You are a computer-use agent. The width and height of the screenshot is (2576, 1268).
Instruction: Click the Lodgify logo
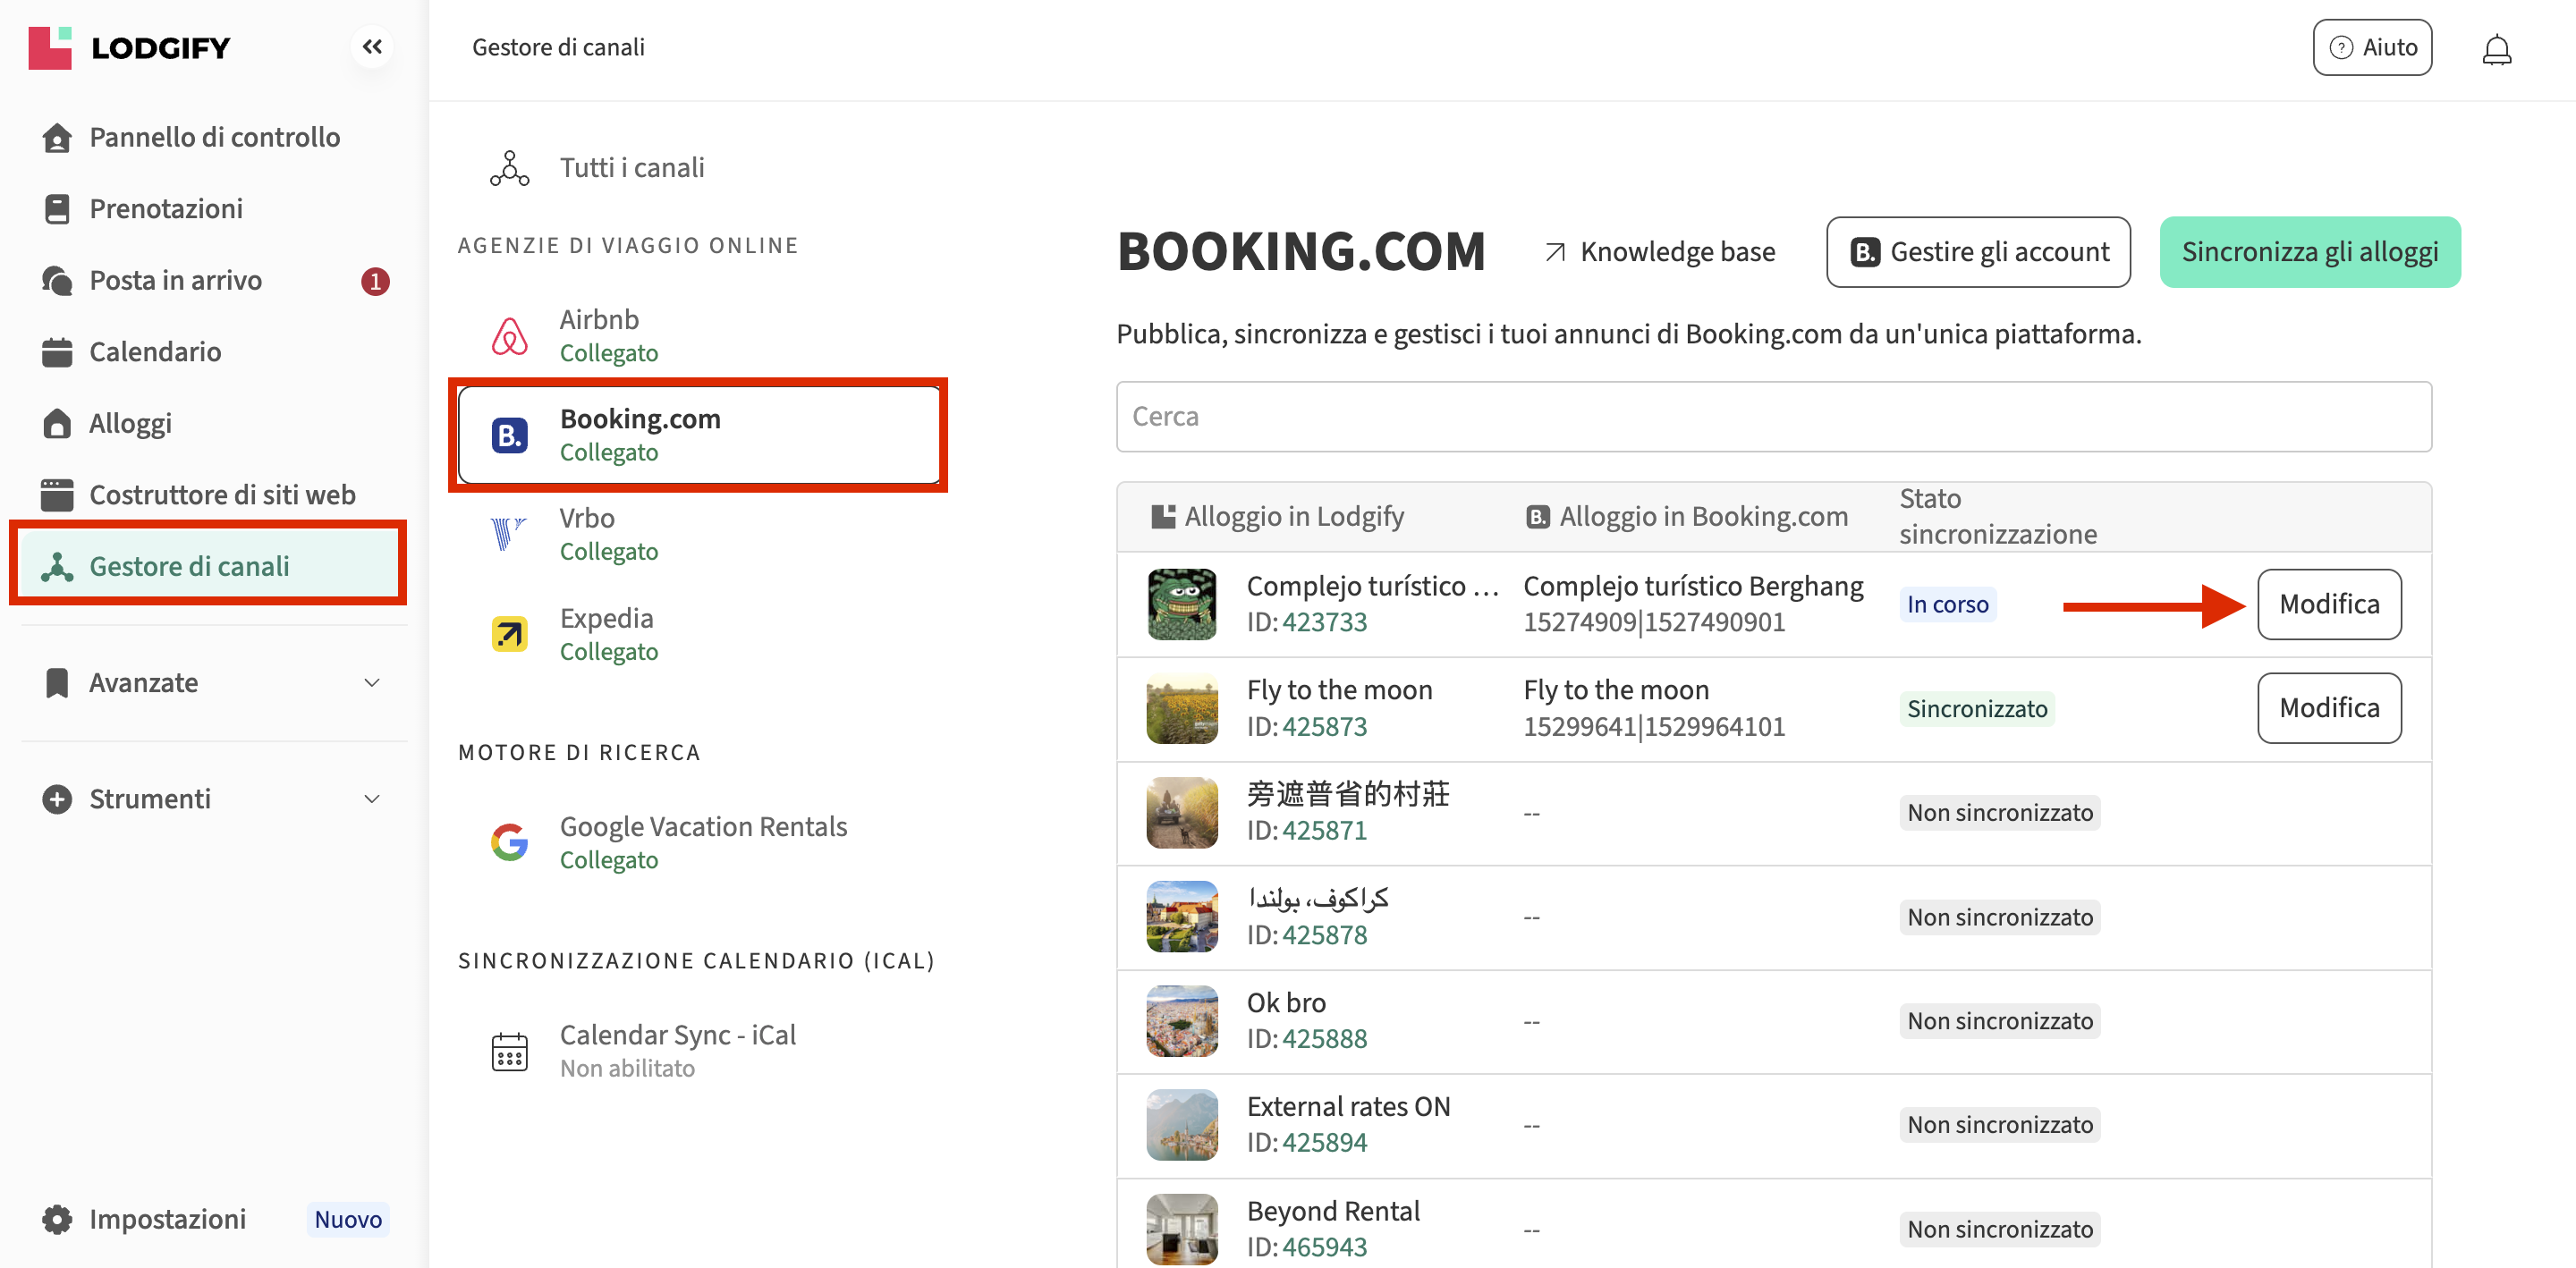tap(130, 47)
